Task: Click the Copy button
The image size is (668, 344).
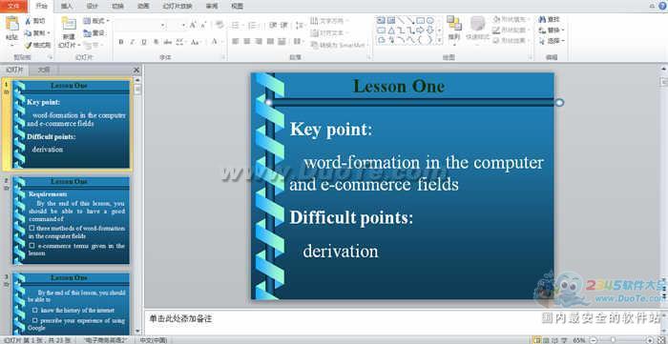Action: pos(37,32)
